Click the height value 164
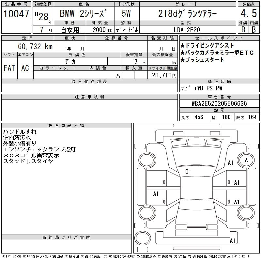The width and height of the screenshot is (261, 261). 252,117
